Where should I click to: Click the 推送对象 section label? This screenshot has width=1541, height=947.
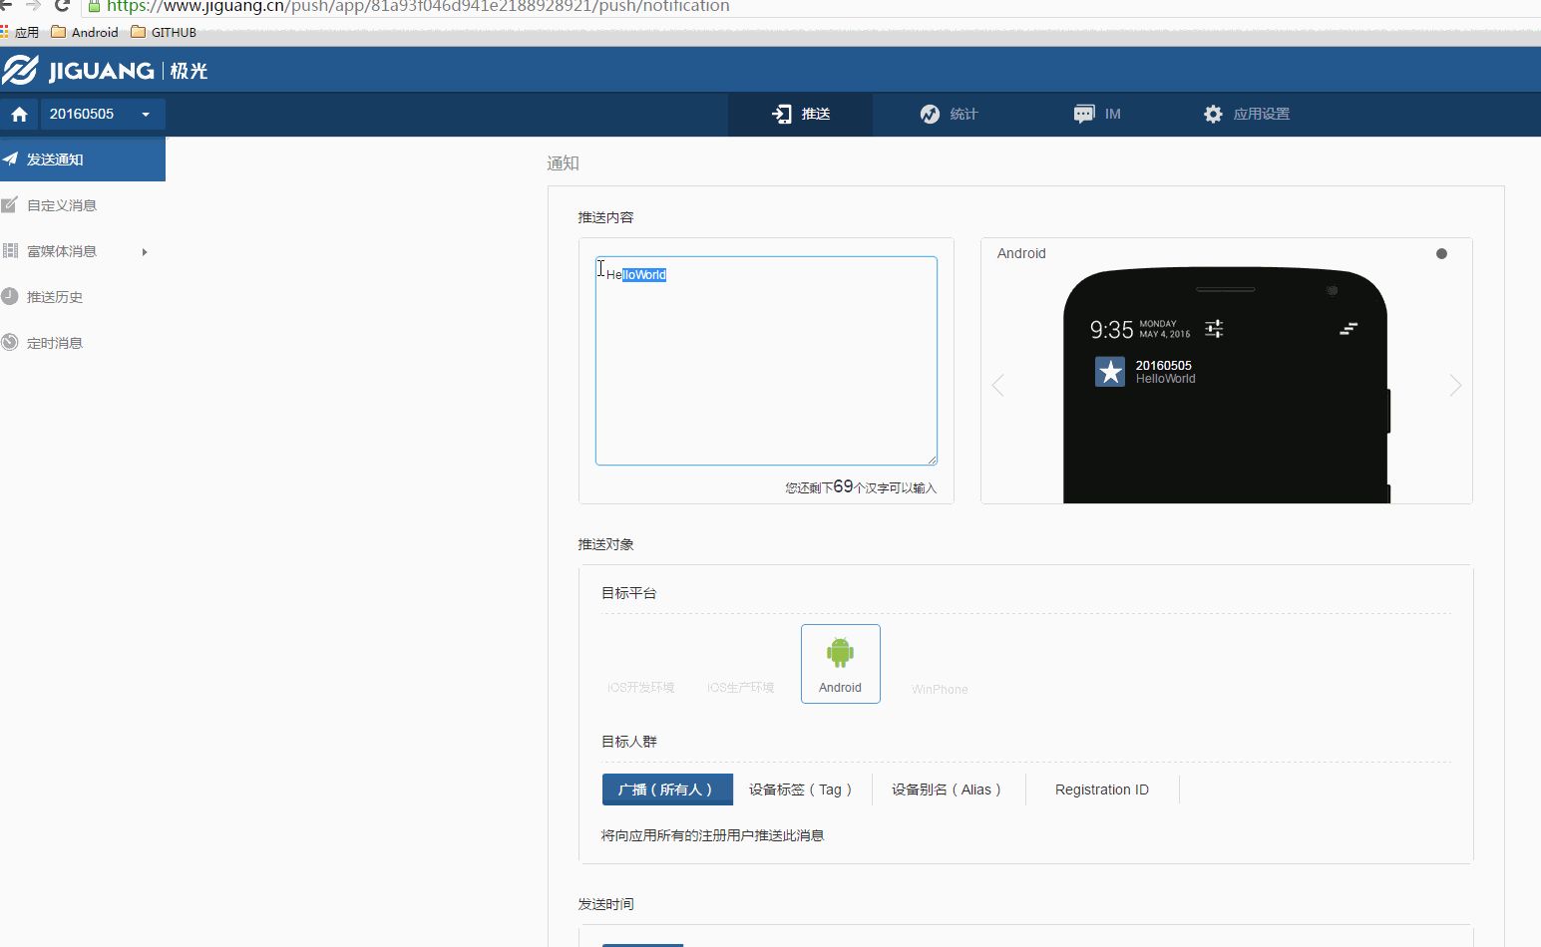coord(606,544)
